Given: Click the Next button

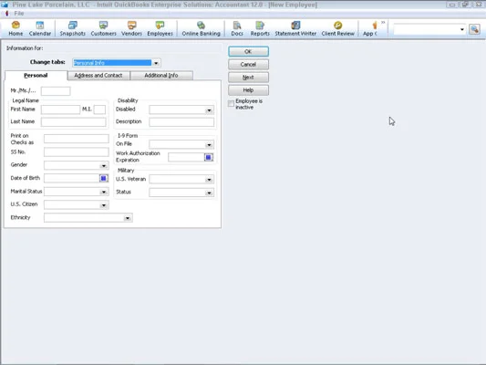Looking at the screenshot, I should click(x=248, y=78).
